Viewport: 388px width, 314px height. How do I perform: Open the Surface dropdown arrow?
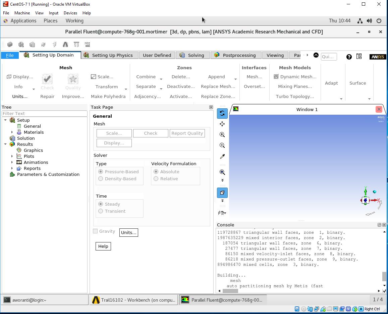[369, 99]
